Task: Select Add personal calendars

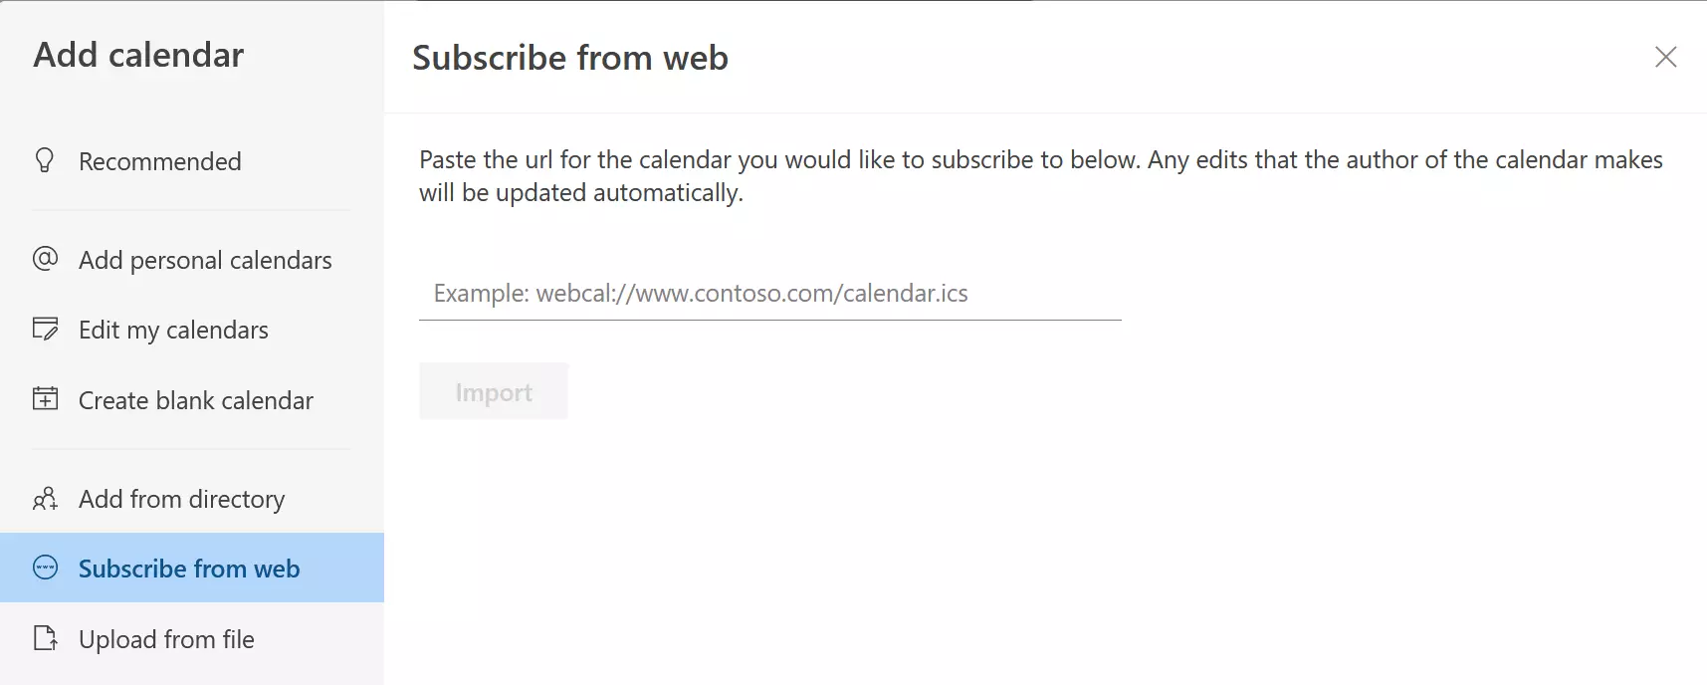Action: 205,260
